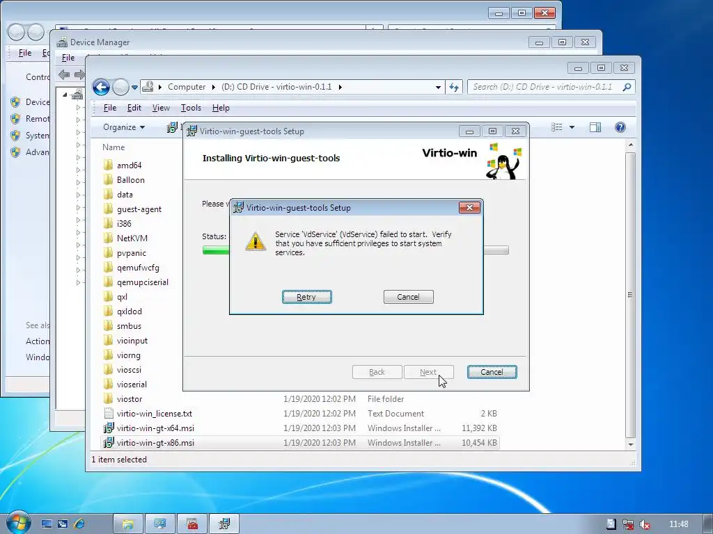Click the taskbar clock 11:48
This screenshot has width=713, height=534.
pos(678,524)
